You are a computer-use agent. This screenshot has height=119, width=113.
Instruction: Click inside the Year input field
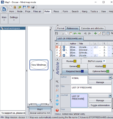pos(91,110)
